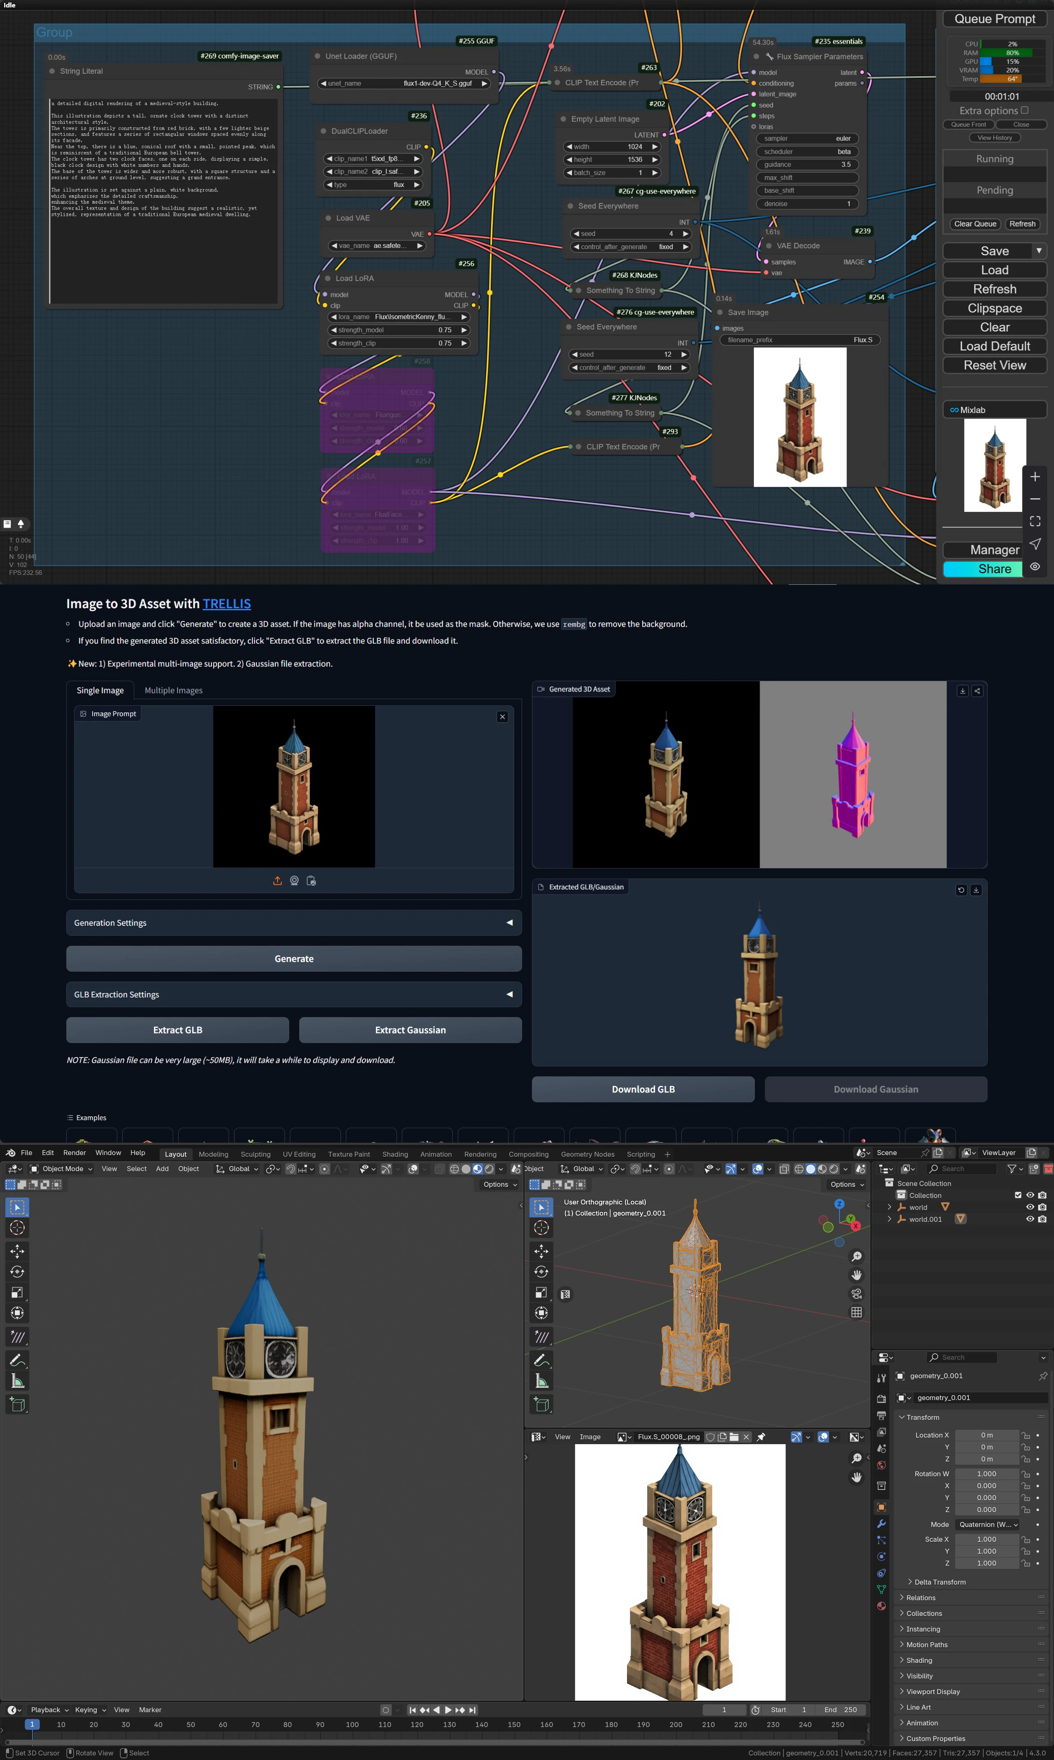This screenshot has height=1760, width=1054.
Task: Toggle the camera view icon in viewport
Action: pyautogui.click(x=856, y=1293)
